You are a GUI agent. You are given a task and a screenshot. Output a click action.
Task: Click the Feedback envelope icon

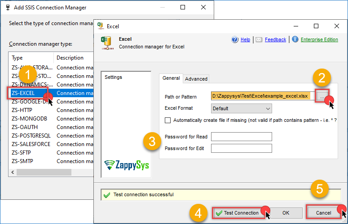pos(259,39)
